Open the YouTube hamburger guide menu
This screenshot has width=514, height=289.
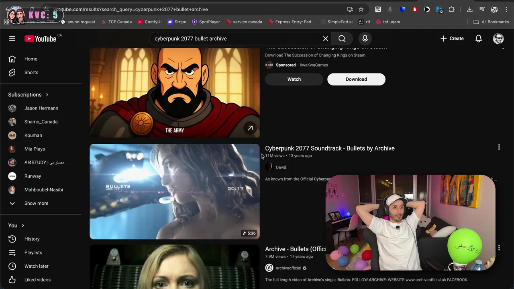click(x=12, y=39)
